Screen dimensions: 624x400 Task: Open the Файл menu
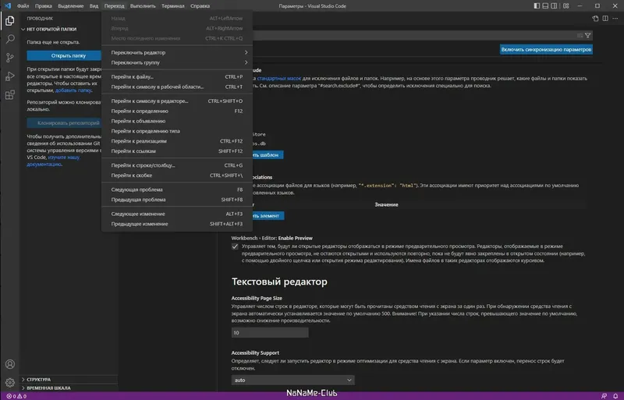(x=23, y=6)
